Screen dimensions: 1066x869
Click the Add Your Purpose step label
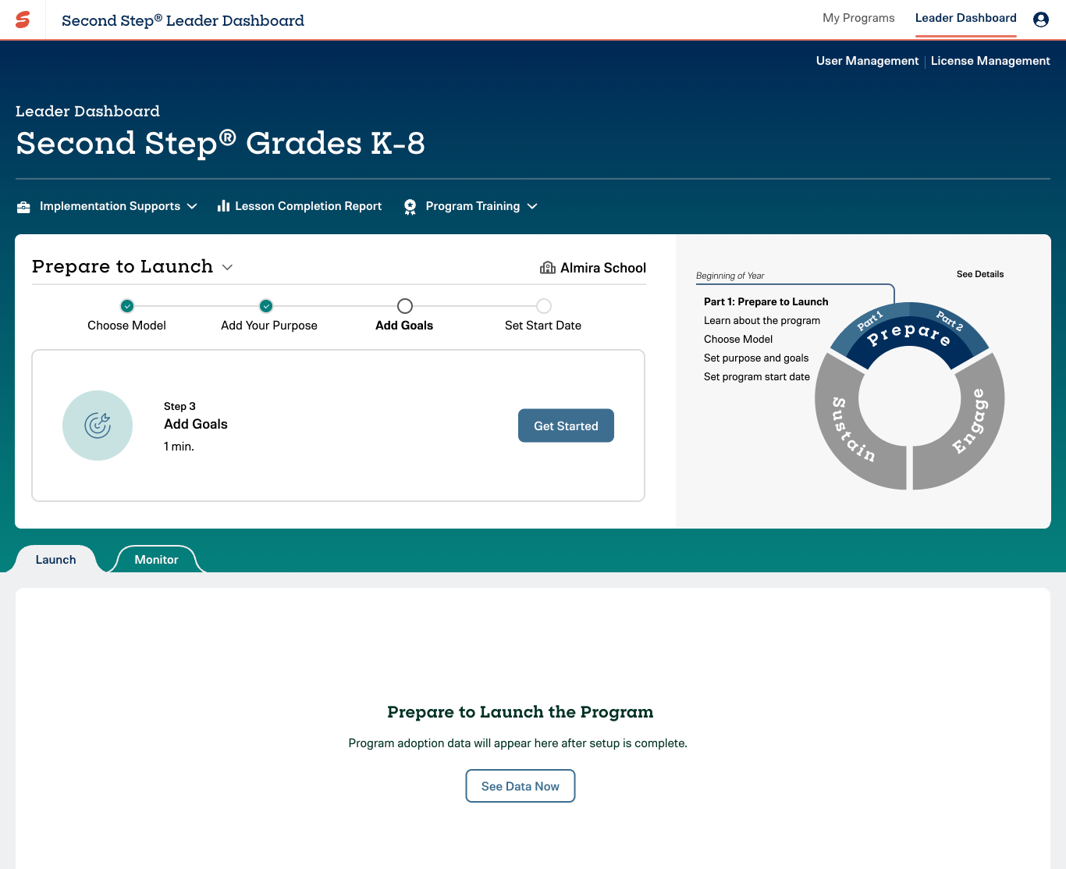(269, 326)
